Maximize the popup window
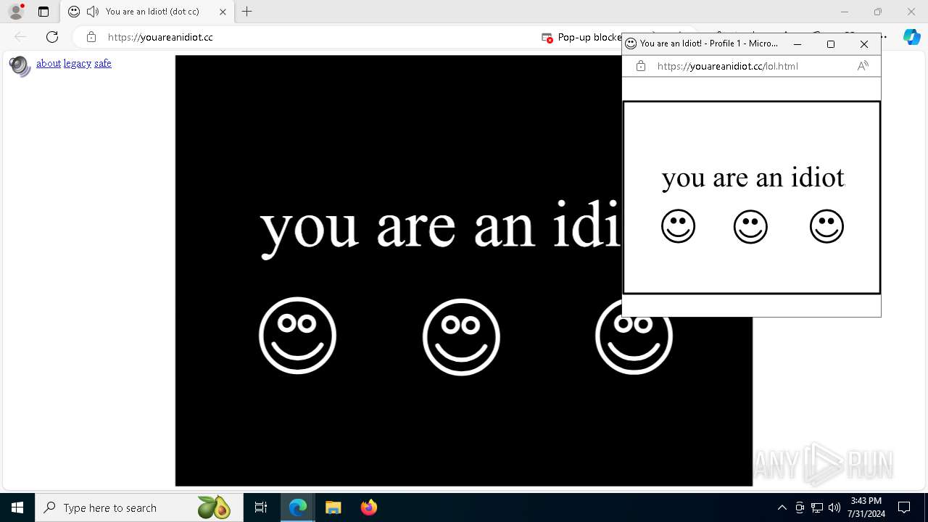Image resolution: width=928 pixels, height=522 pixels. [x=831, y=44]
